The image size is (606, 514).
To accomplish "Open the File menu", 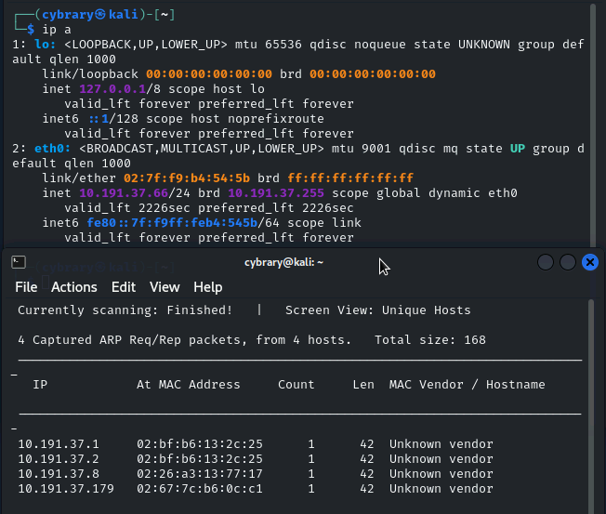I will (x=26, y=287).
